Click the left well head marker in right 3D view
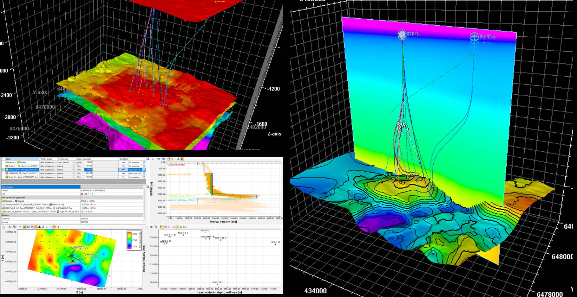Screen dimensions: 577x297 402,34
